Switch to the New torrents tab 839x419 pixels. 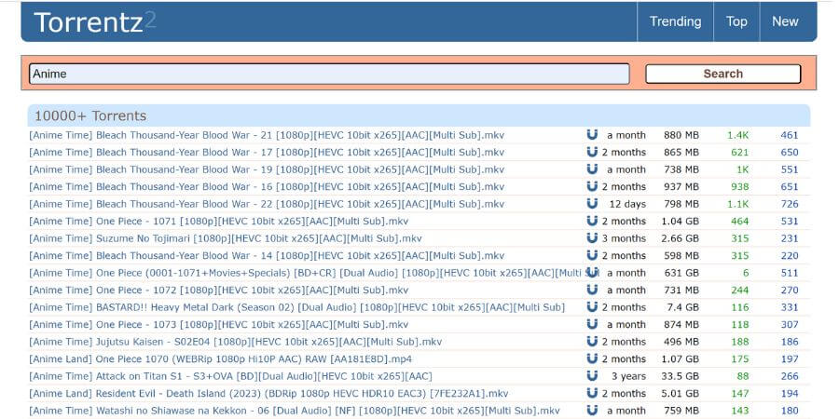pyautogui.click(x=785, y=21)
